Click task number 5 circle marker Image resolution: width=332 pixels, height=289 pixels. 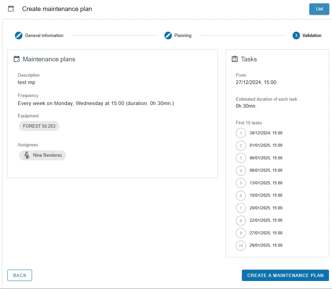pyautogui.click(x=241, y=183)
